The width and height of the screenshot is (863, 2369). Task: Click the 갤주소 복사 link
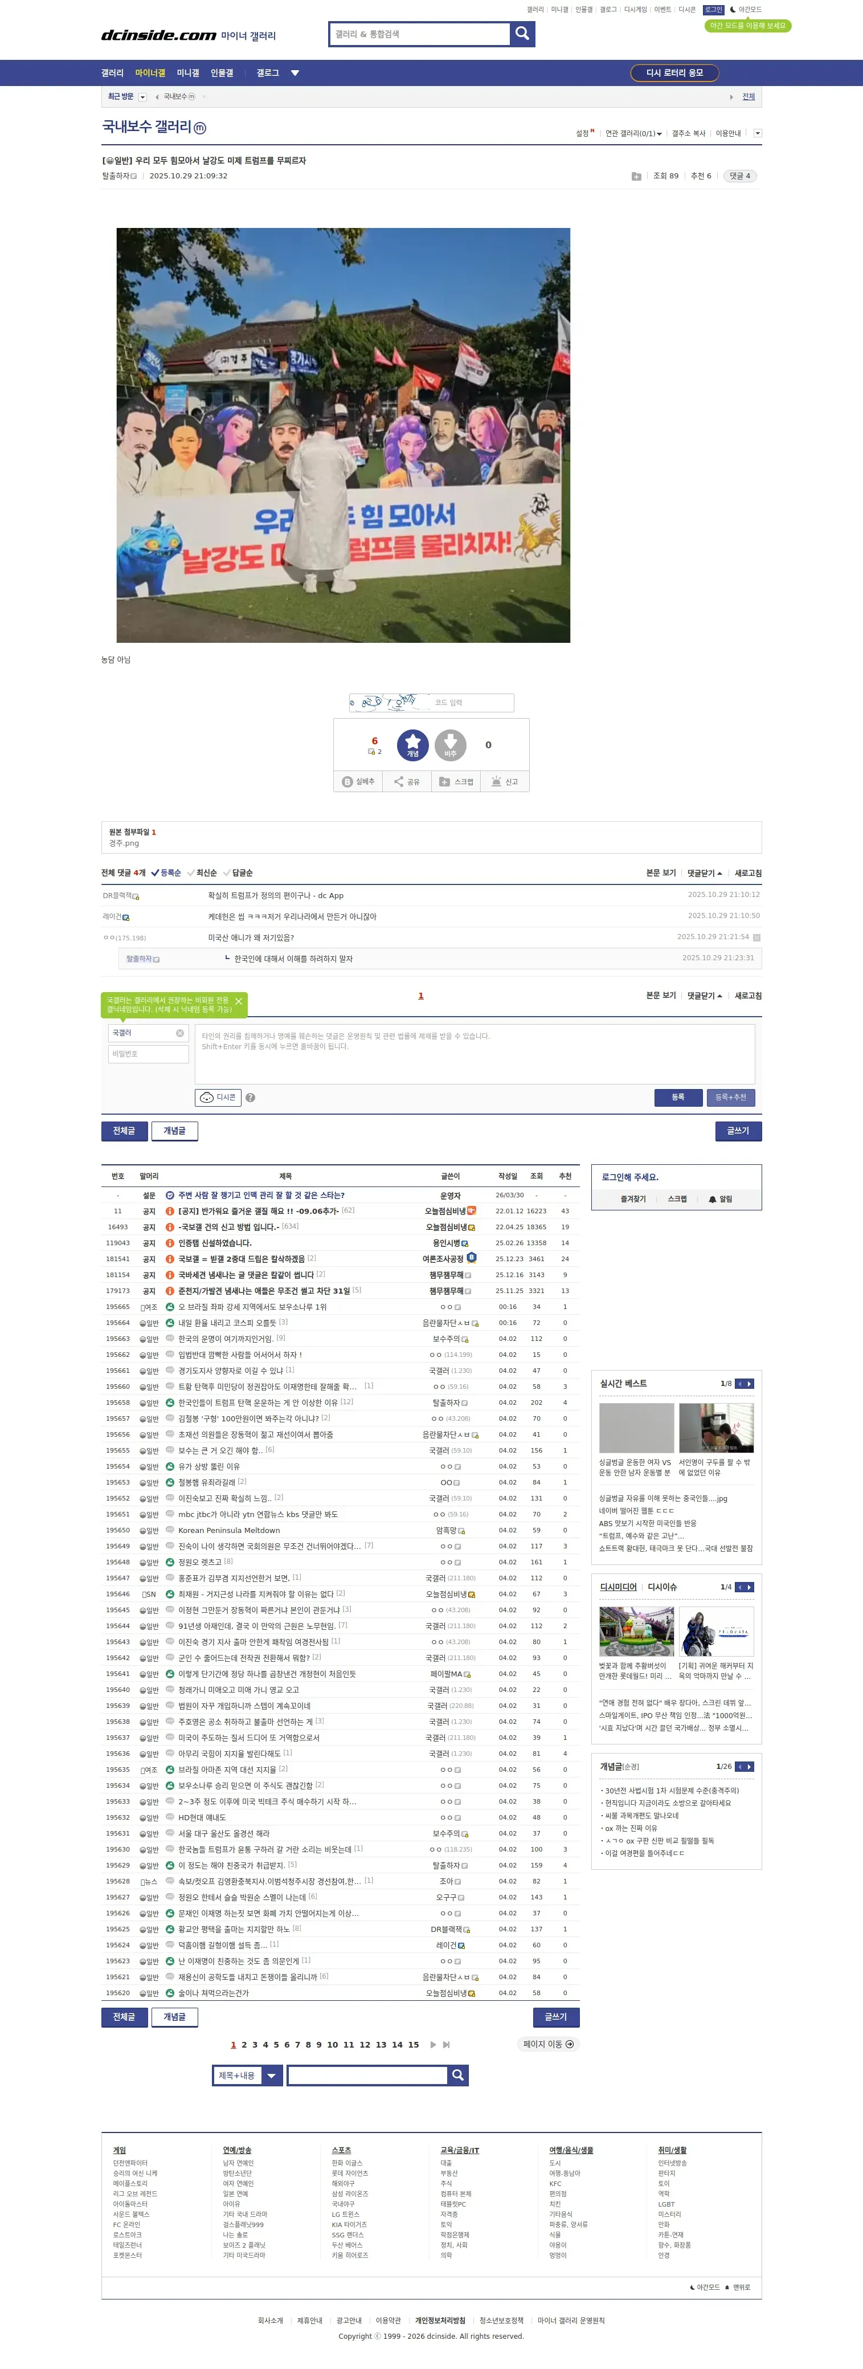[x=688, y=133]
